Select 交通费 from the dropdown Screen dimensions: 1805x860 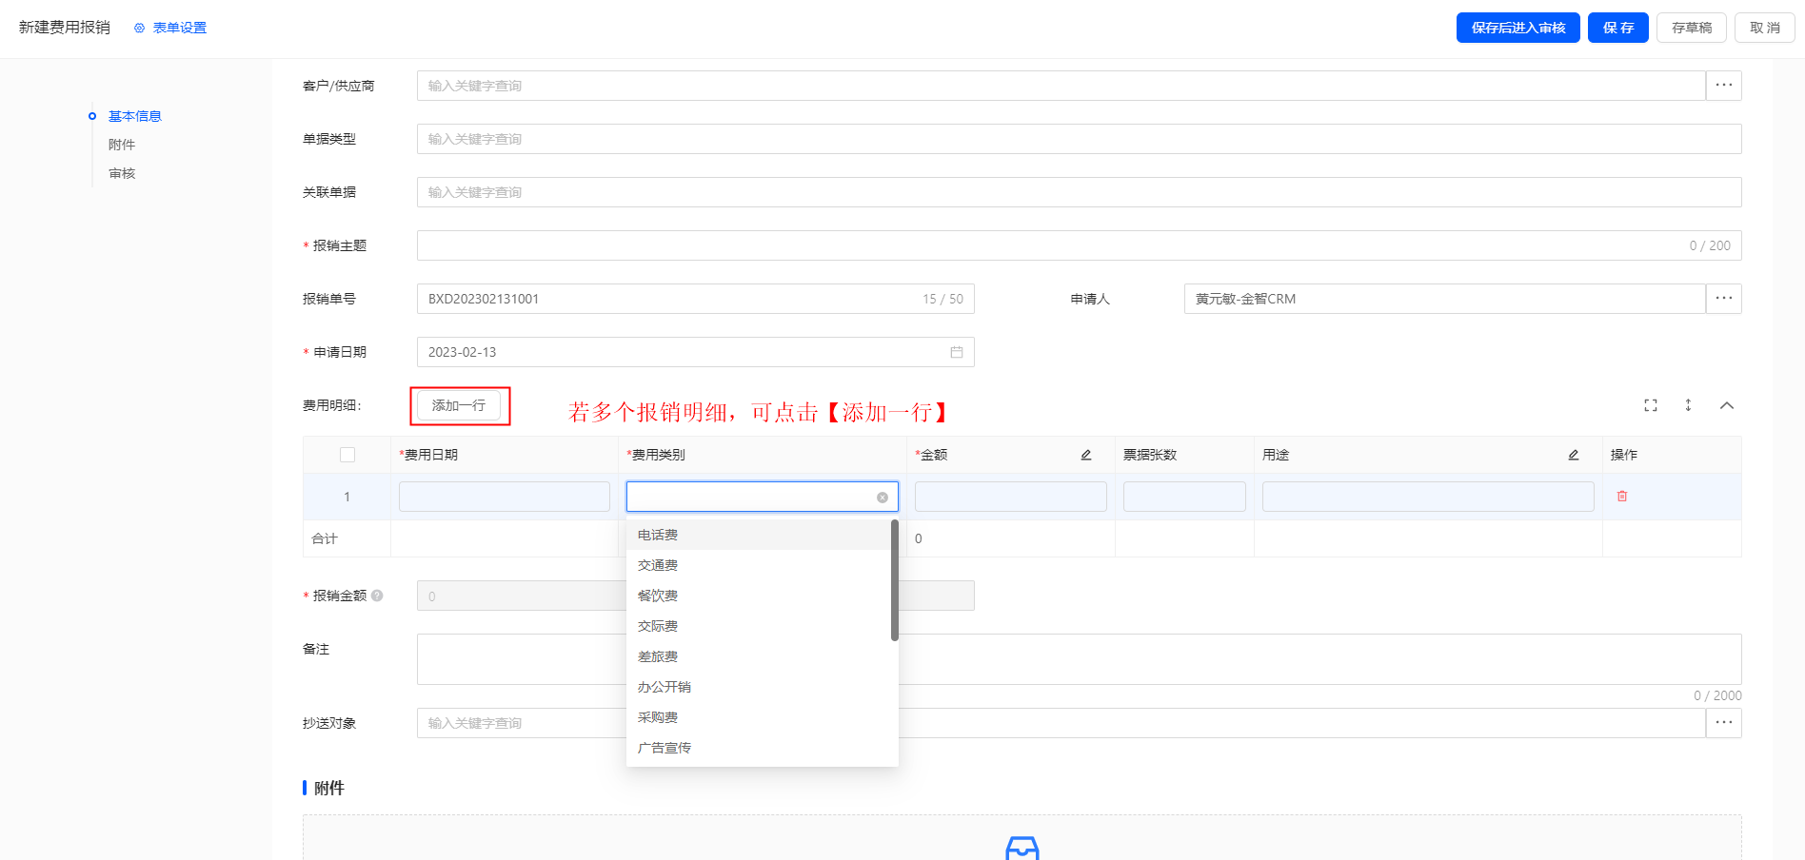(x=758, y=565)
